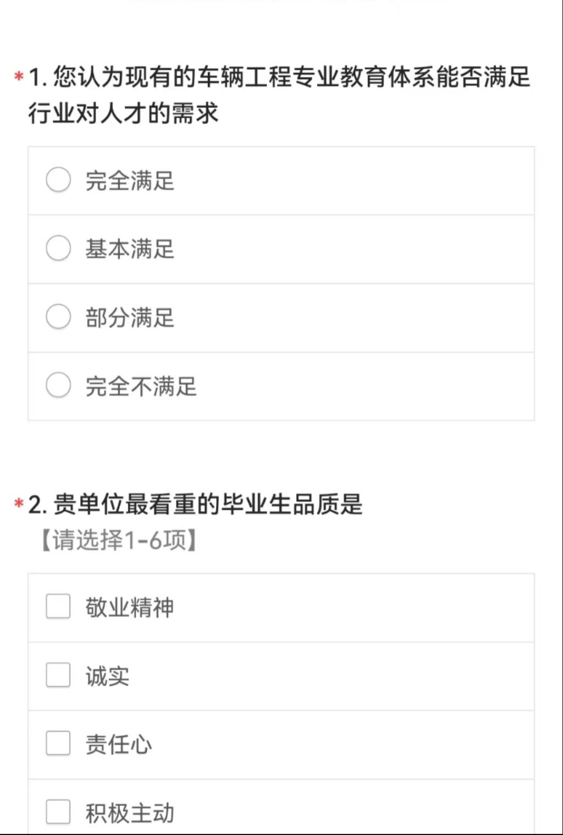
Task: Tap the 完全不满足 label text
Action: 141,386
